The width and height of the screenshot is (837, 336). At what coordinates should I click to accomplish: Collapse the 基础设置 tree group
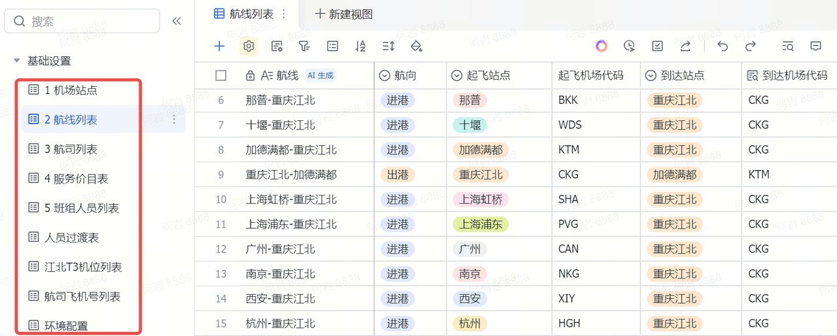(17, 61)
